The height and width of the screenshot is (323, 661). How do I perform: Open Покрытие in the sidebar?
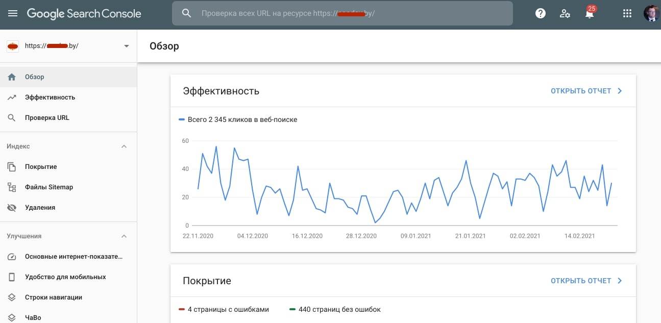tap(41, 167)
